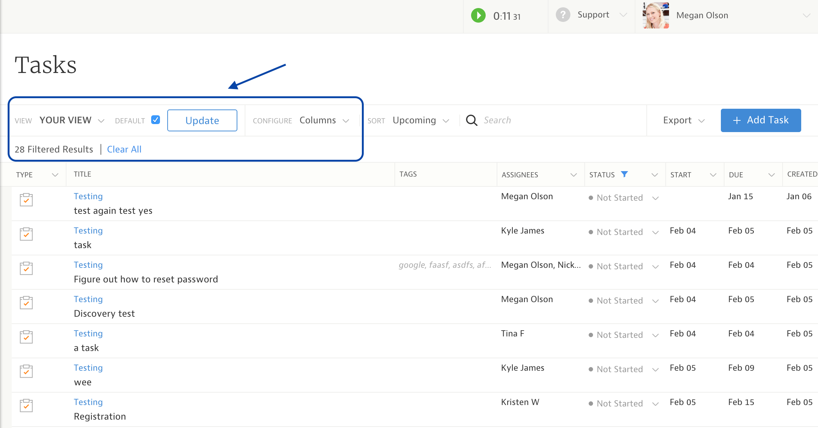The width and height of the screenshot is (818, 428).
Task: Click the Clear All filters link
Action: pos(124,149)
